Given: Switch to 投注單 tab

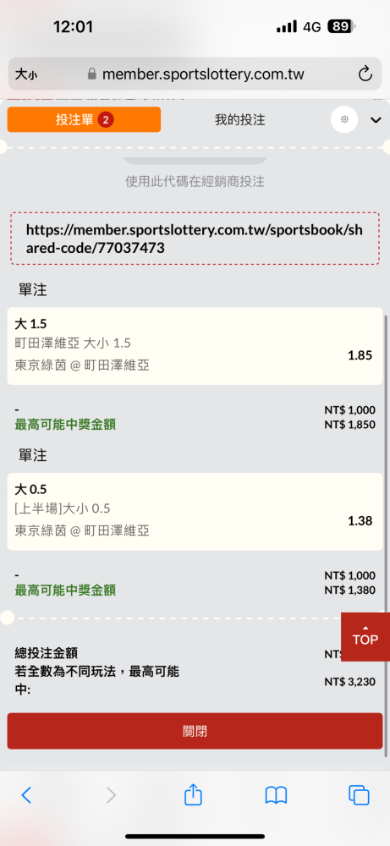Looking at the screenshot, I should (84, 119).
